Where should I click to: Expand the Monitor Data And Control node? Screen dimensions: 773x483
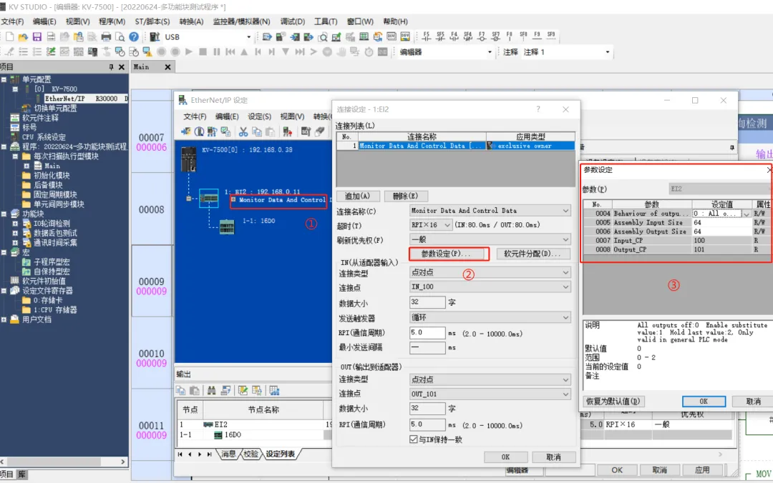tap(234, 200)
